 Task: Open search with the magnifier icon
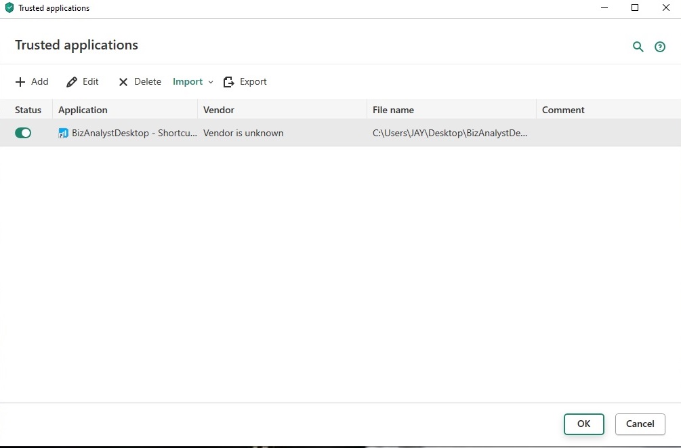point(638,47)
